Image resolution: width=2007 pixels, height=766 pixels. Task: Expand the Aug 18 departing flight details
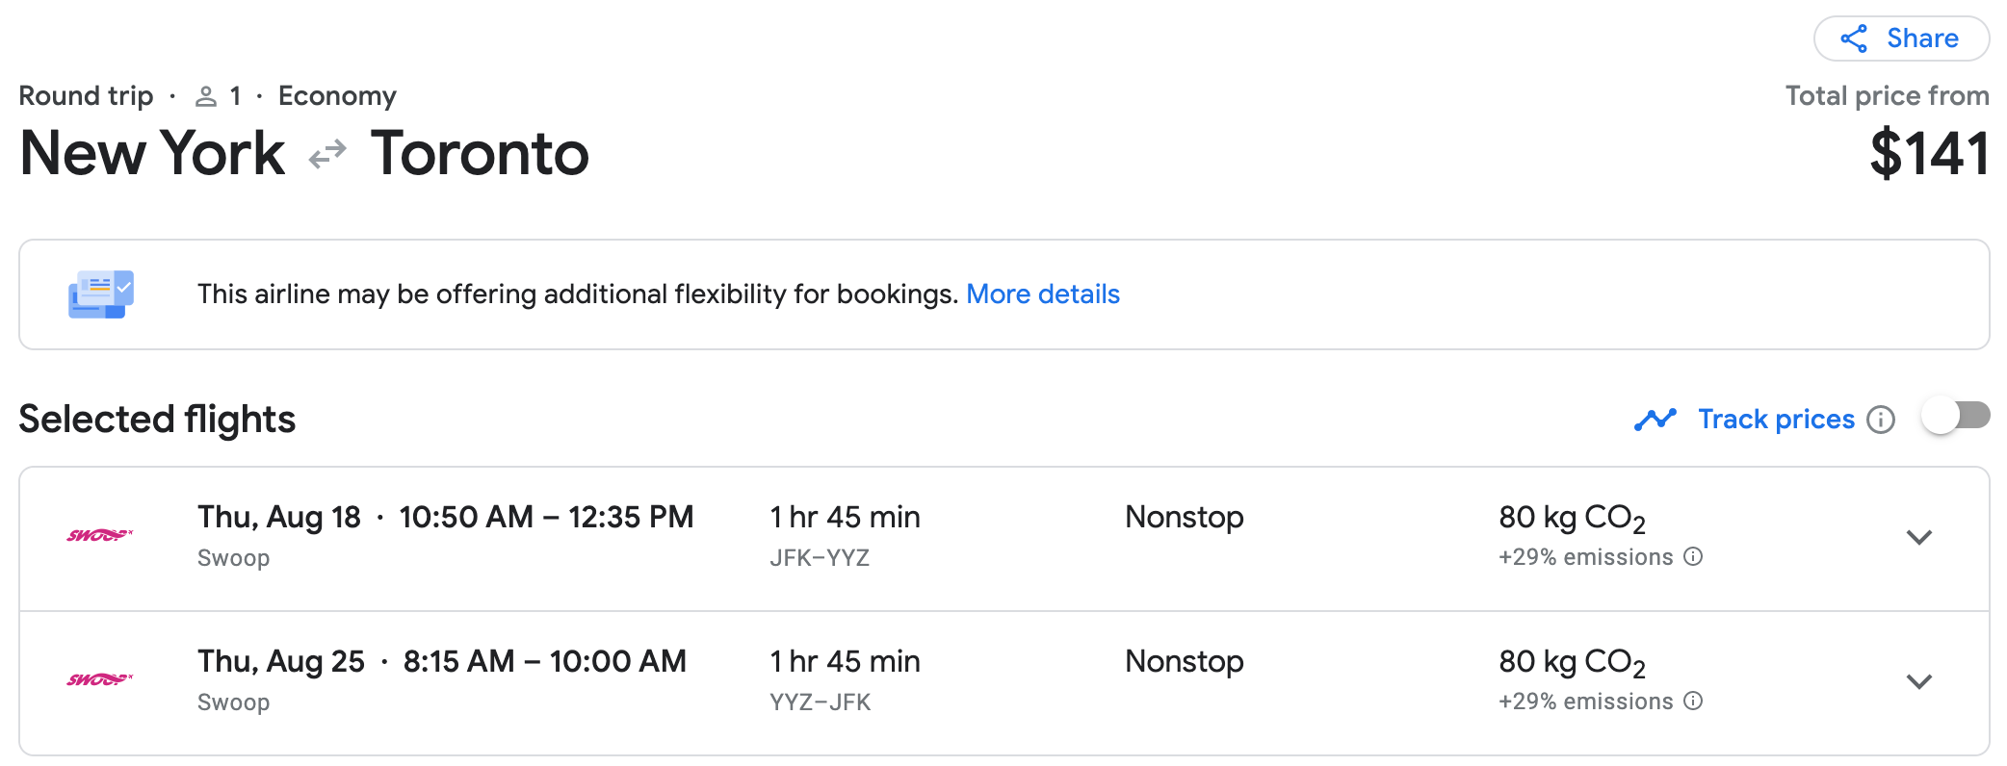pos(1918,537)
